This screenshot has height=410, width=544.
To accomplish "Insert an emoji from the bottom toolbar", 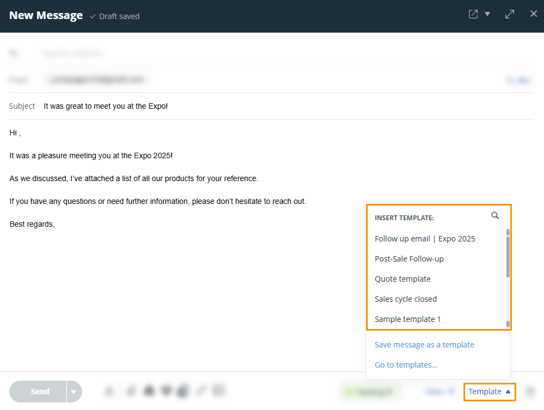I will pos(166,391).
